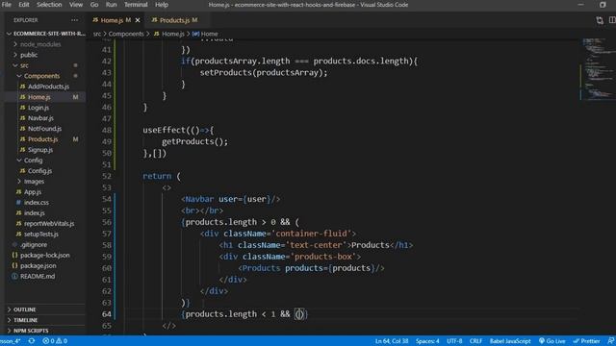Viewport: 616px width, 346px height.
Task: Click the Components breadcrumb segment
Action: pyautogui.click(x=126, y=35)
